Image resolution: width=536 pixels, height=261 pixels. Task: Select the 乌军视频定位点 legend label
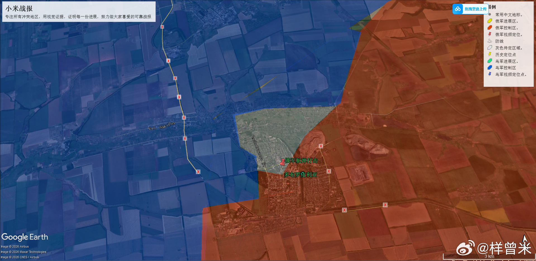[x=511, y=75]
